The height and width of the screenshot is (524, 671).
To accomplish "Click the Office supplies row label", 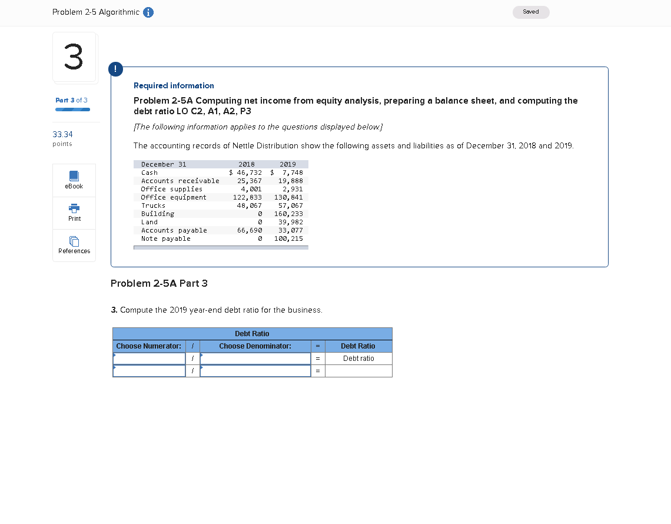I will pos(172,189).
